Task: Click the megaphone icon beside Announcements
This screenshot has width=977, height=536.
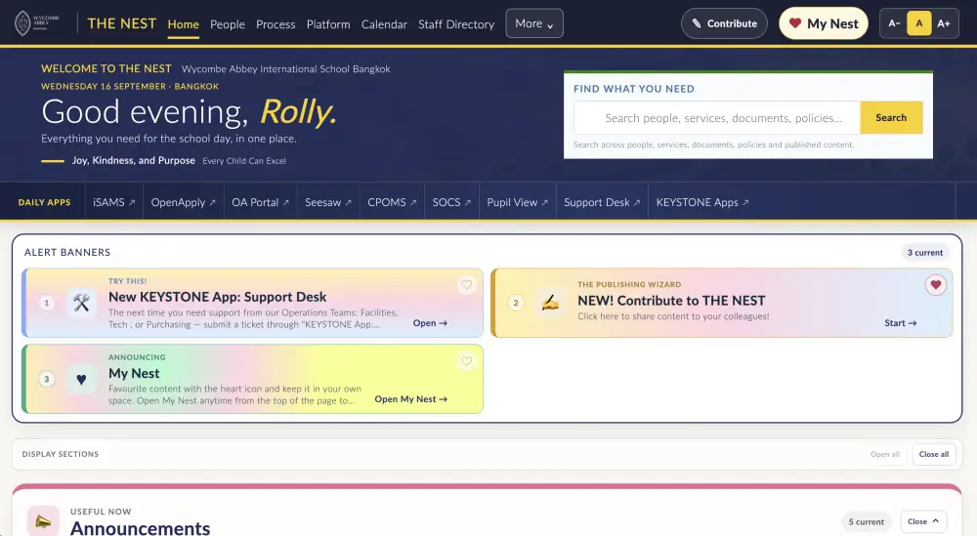Action: [x=43, y=521]
